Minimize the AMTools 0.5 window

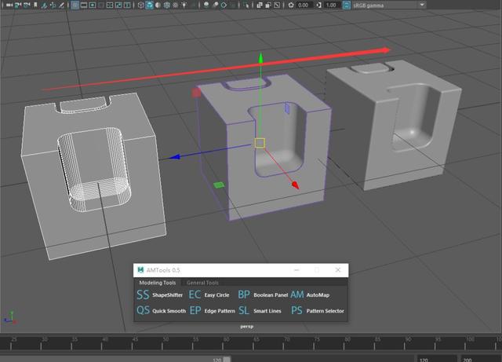tap(295, 270)
